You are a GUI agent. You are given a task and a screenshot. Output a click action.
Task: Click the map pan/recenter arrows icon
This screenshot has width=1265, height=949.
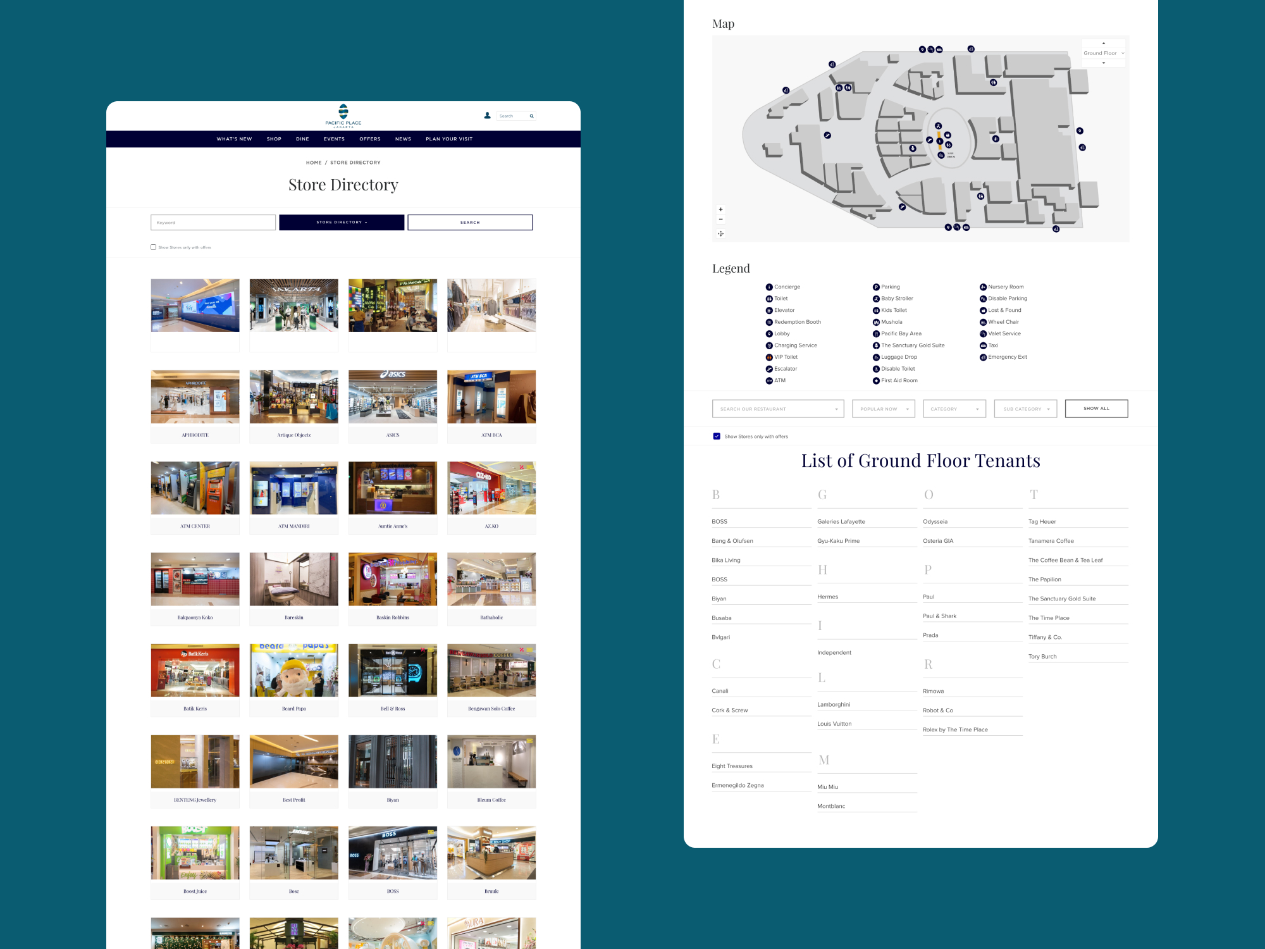[x=720, y=233]
